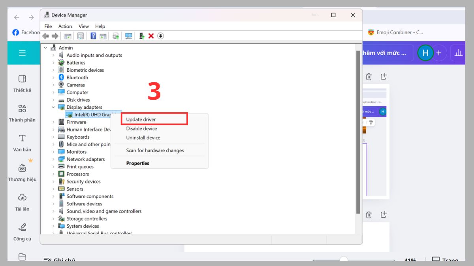Open the analytics bar chart icon in Canva
Image resolution: width=474 pixels, height=266 pixels.
pyautogui.click(x=459, y=53)
